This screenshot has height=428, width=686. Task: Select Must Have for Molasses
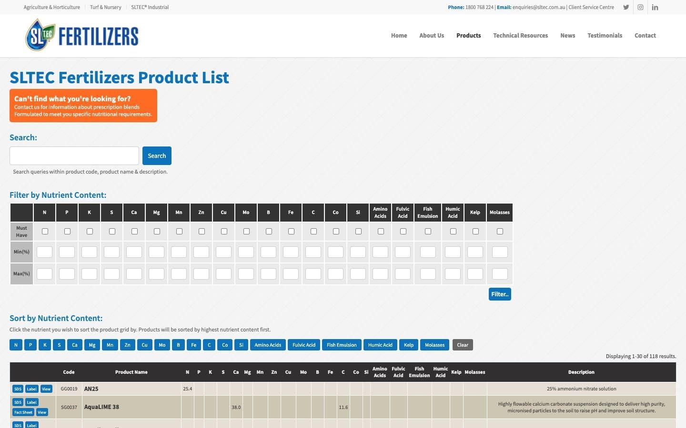point(500,231)
